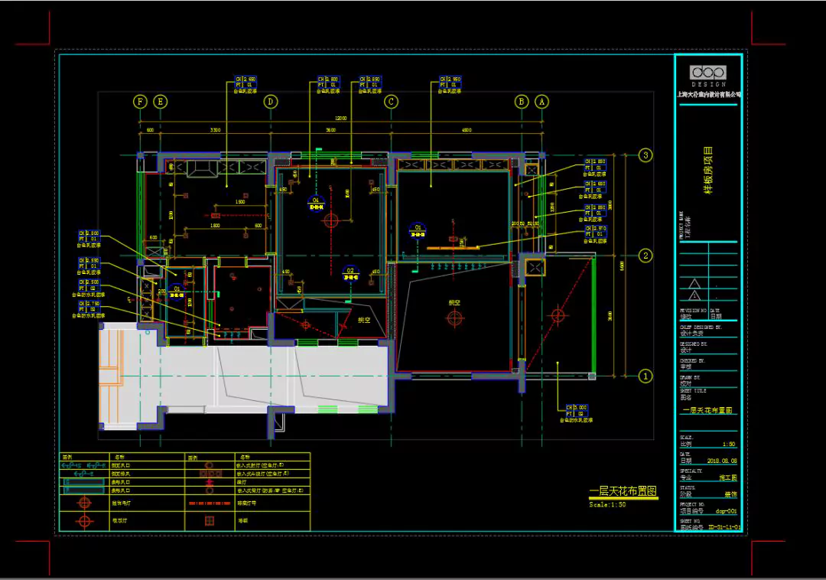Select the dop-001 project number field
The height and width of the screenshot is (580, 826).
pyautogui.click(x=725, y=510)
